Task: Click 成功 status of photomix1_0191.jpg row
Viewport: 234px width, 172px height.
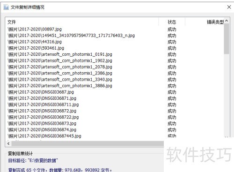Action: click(172, 54)
